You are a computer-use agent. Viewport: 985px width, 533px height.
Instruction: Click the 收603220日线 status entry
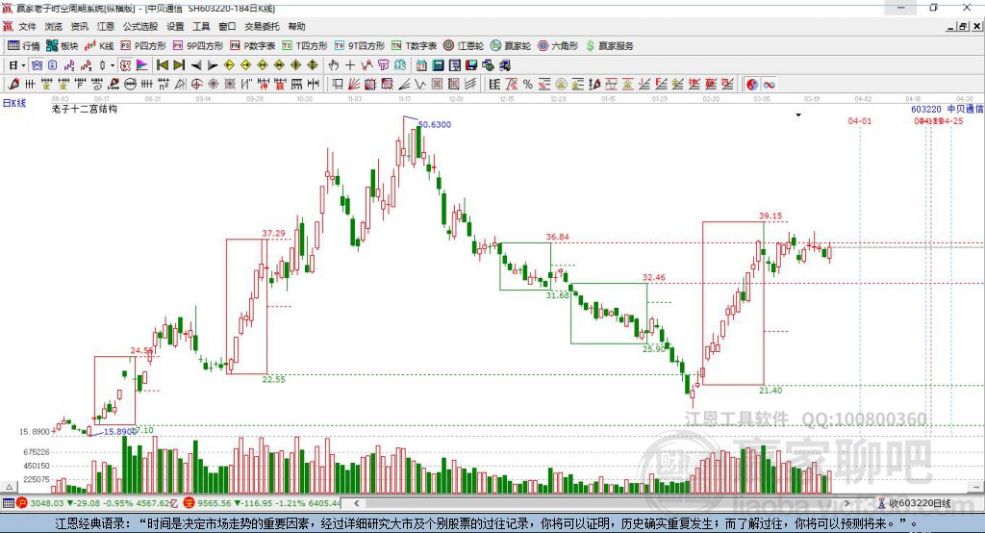coord(915,503)
